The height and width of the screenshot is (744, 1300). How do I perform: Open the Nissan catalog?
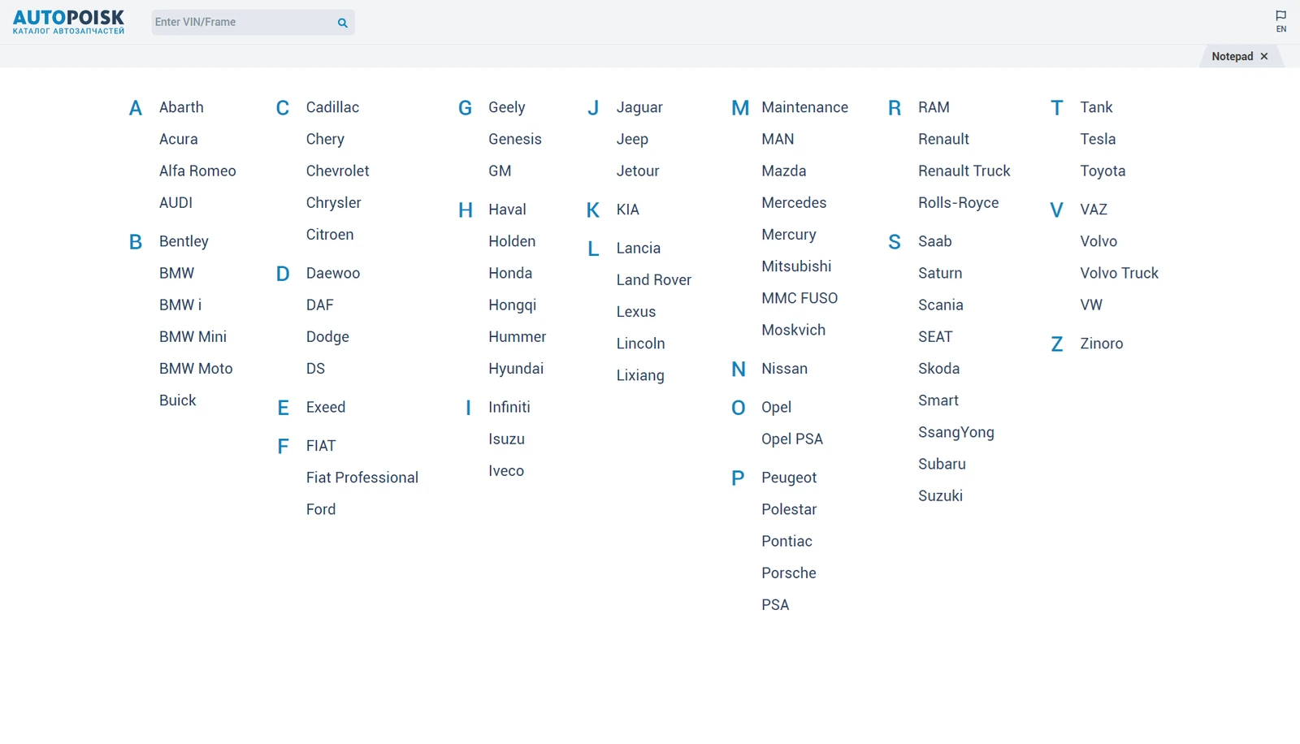[x=784, y=369]
